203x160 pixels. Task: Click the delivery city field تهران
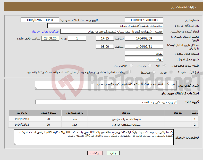point(144,59)
